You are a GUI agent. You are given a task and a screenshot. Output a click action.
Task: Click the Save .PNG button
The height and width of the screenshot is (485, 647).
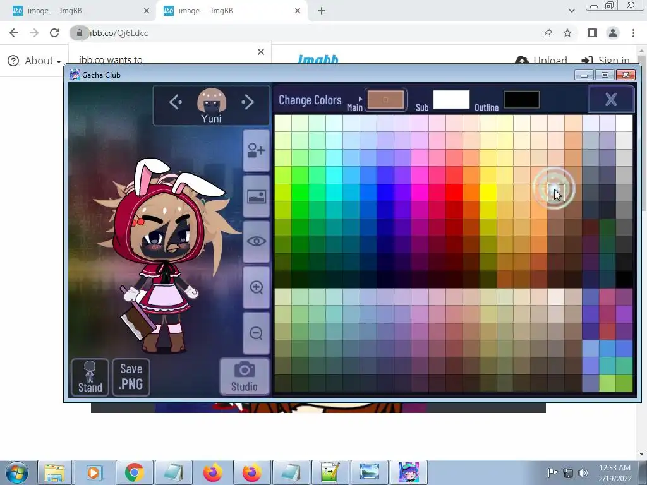click(x=131, y=377)
